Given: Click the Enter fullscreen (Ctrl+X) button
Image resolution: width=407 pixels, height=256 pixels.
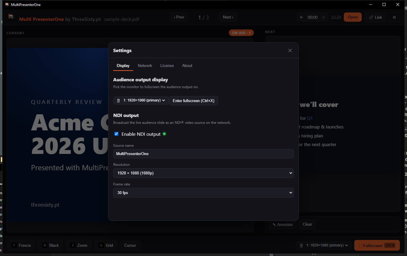Looking at the screenshot, I should coord(194,101).
